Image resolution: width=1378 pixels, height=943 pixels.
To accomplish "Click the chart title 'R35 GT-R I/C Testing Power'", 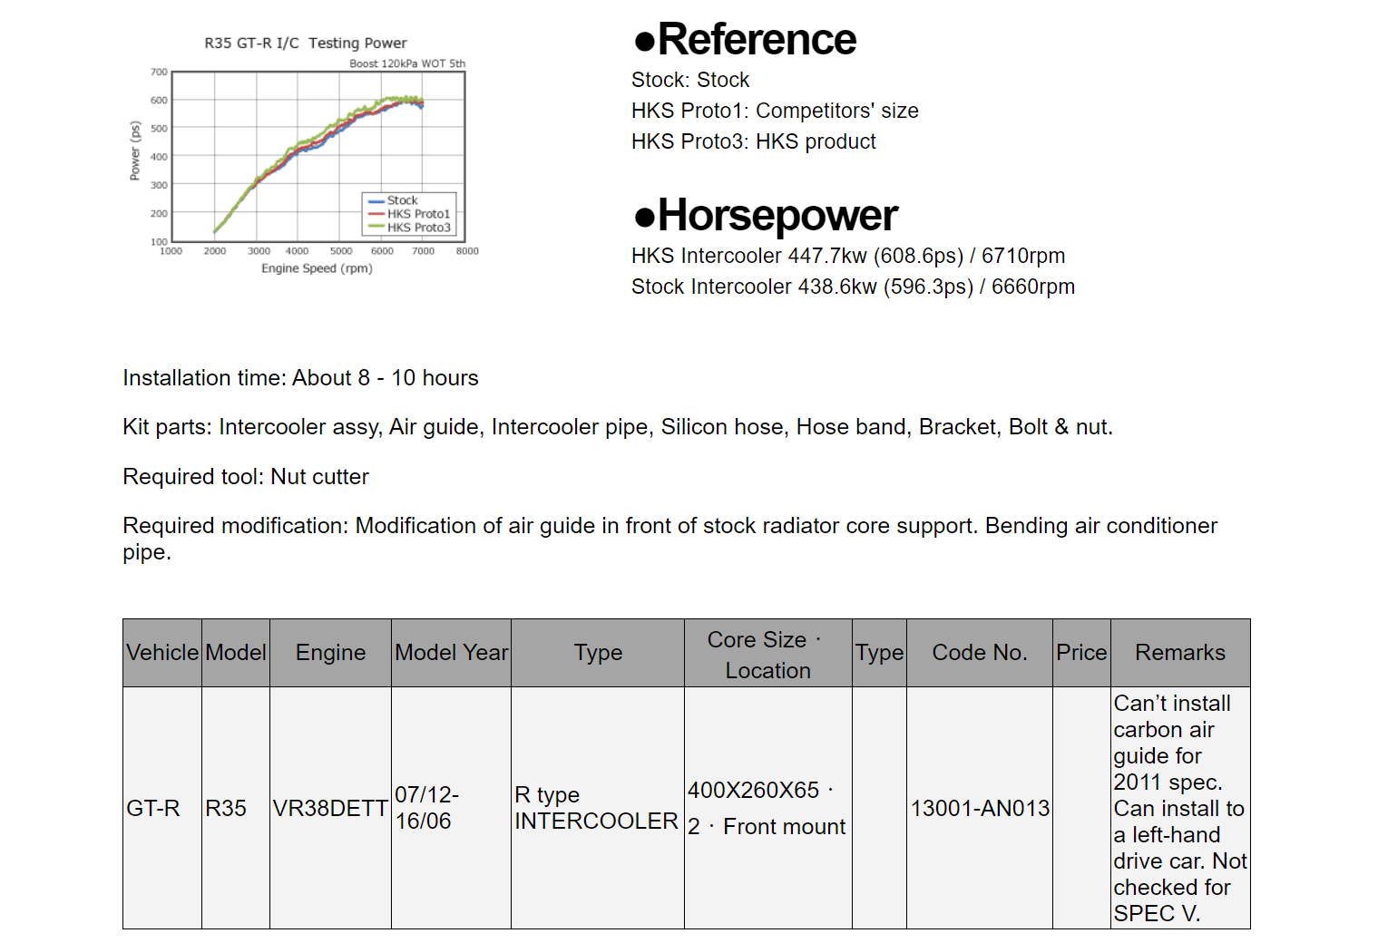I will [306, 43].
